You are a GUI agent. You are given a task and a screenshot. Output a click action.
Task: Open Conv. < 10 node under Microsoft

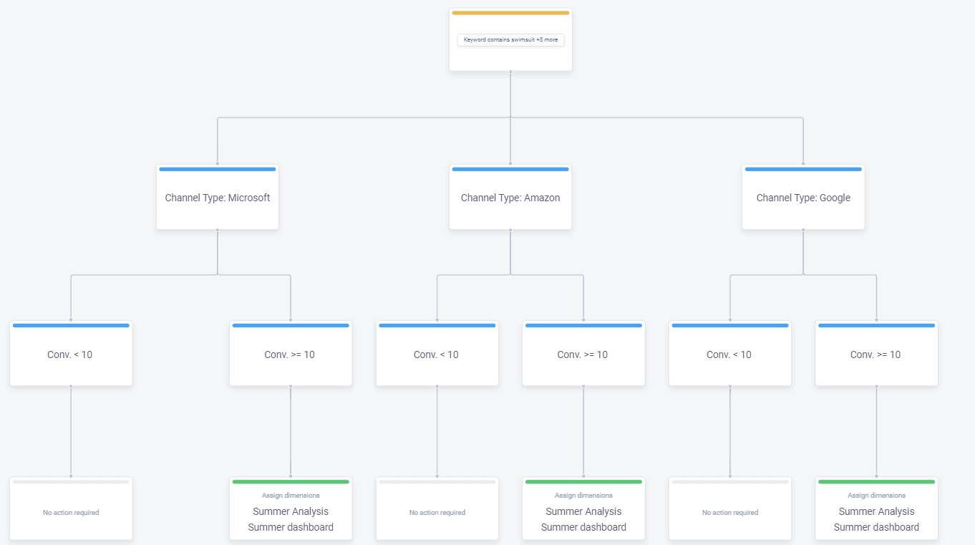pyautogui.click(x=71, y=355)
